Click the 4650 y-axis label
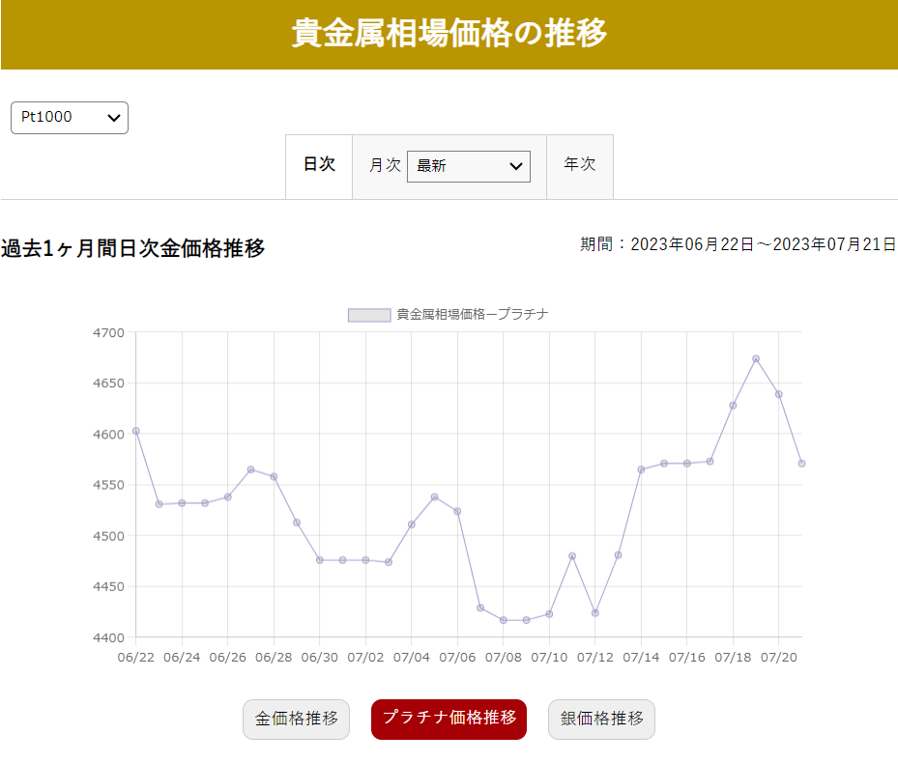Viewport: 898px width, 763px height. 108,382
